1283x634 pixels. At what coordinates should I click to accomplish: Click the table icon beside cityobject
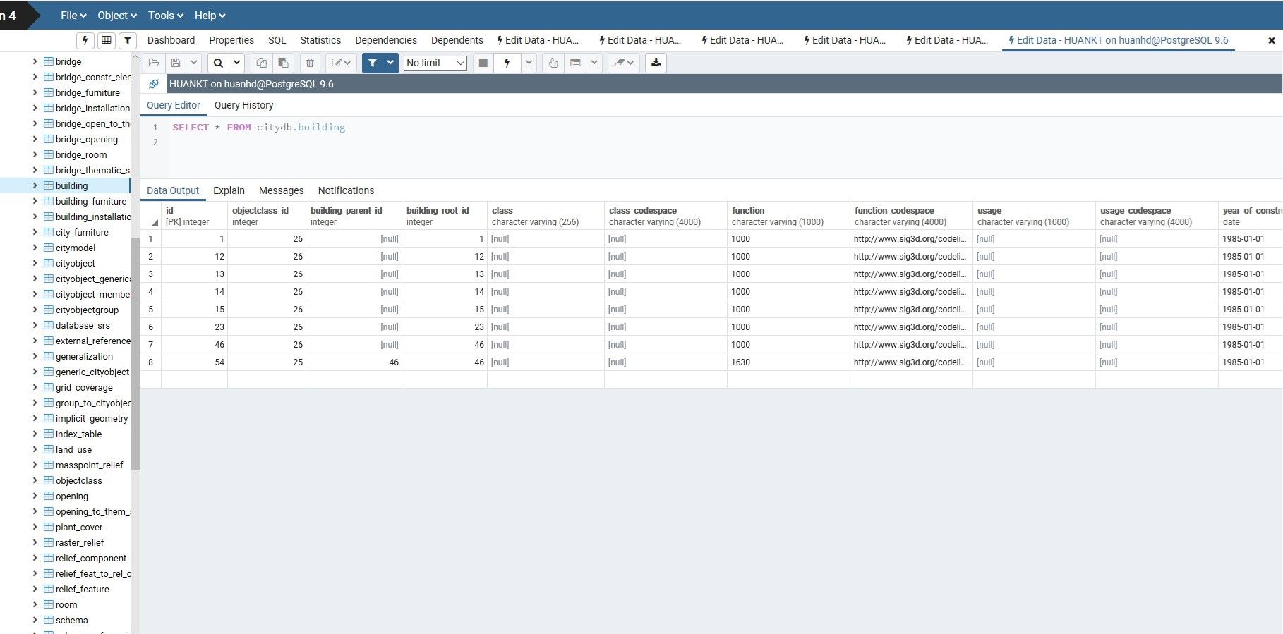click(49, 263)
